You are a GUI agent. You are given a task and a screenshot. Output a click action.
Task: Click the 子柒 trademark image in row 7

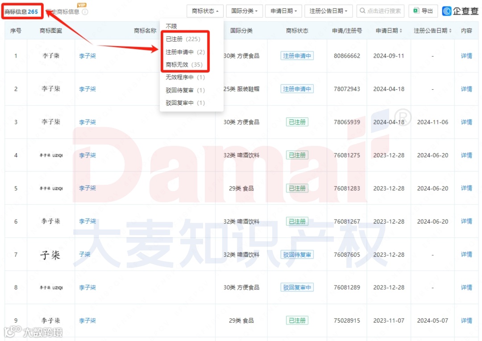(x=50, y=254)
